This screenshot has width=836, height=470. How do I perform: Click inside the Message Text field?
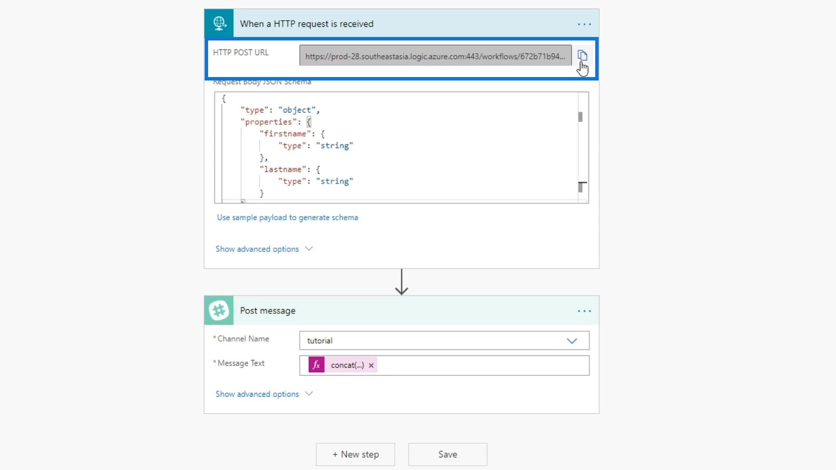coord(479,366)
